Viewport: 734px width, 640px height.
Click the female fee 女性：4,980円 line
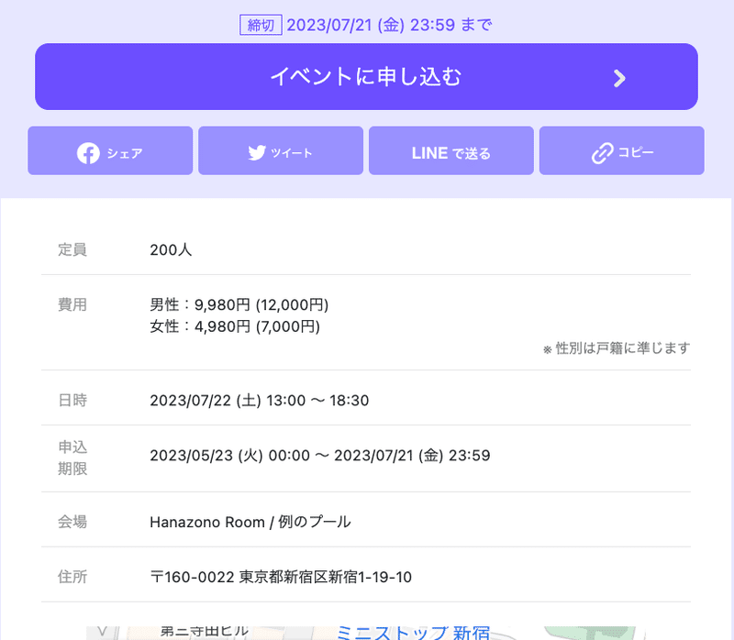(235, 326)
